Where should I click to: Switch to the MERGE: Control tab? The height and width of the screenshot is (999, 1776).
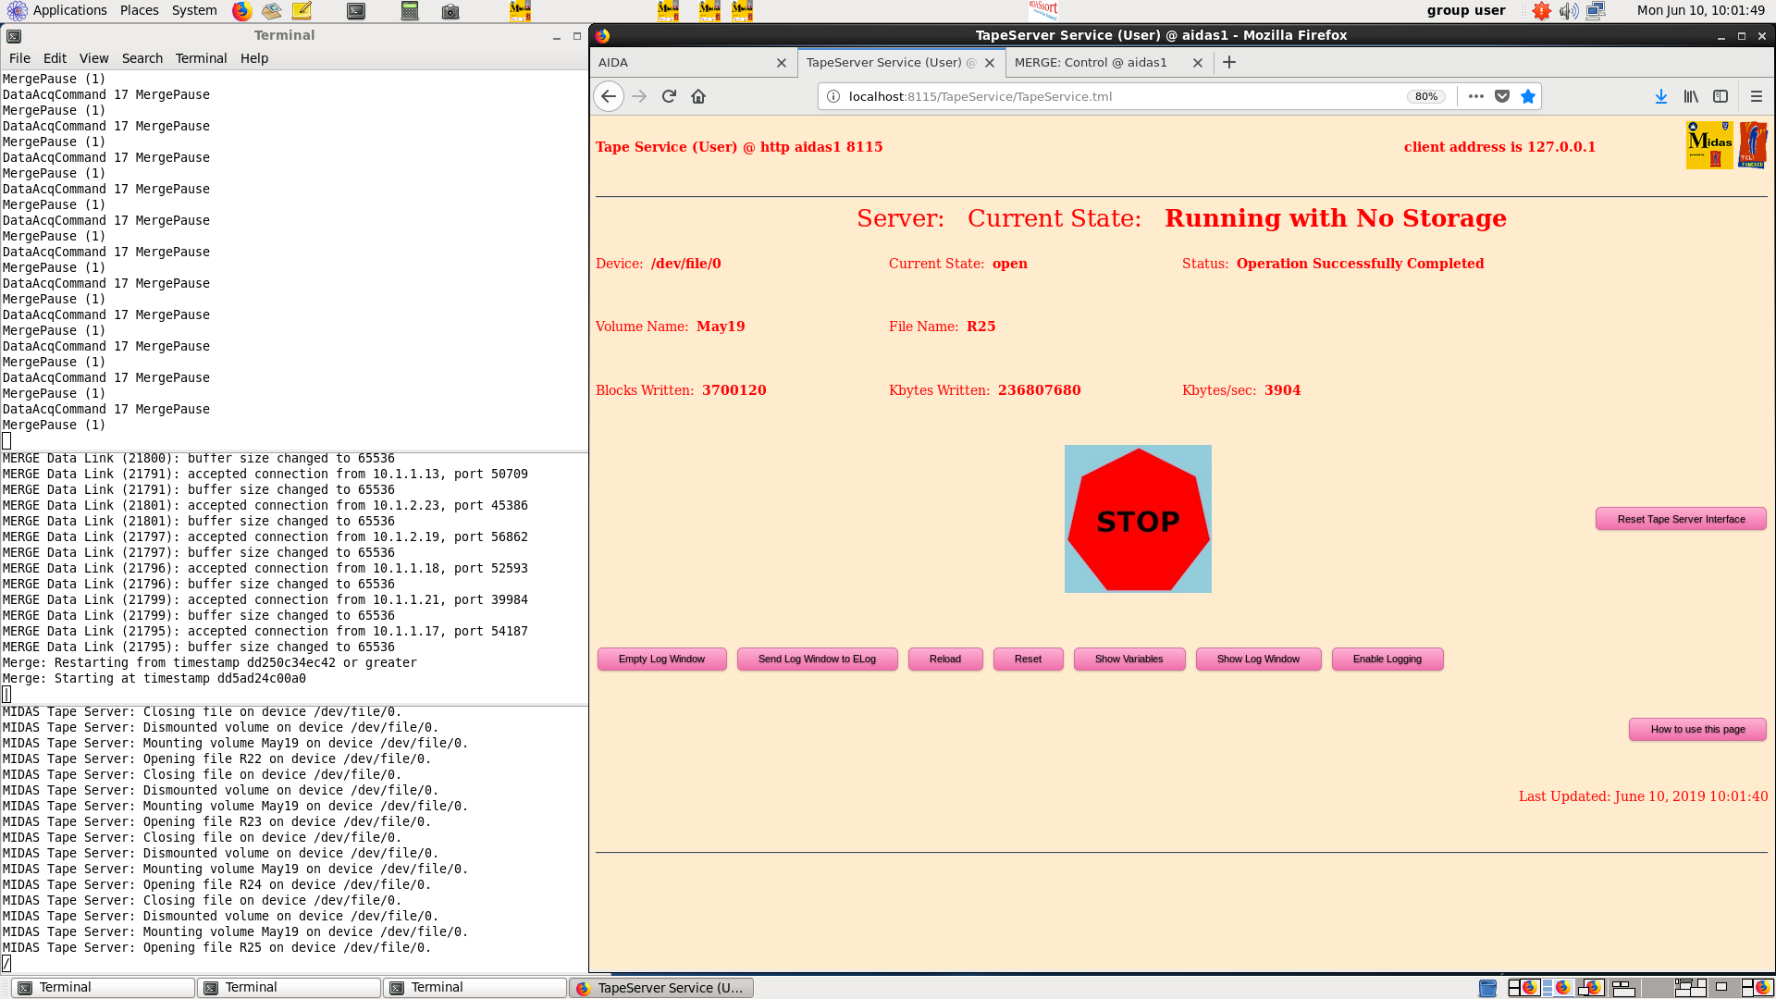[x=1091, y=62]
